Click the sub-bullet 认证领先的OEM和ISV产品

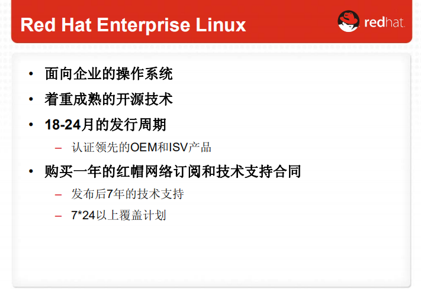pos(141,147)
